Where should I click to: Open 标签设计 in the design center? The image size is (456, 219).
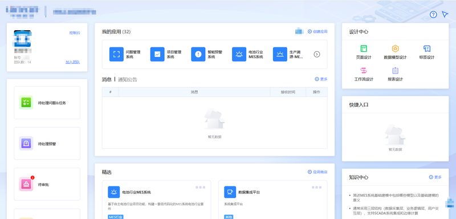[427, 52]
